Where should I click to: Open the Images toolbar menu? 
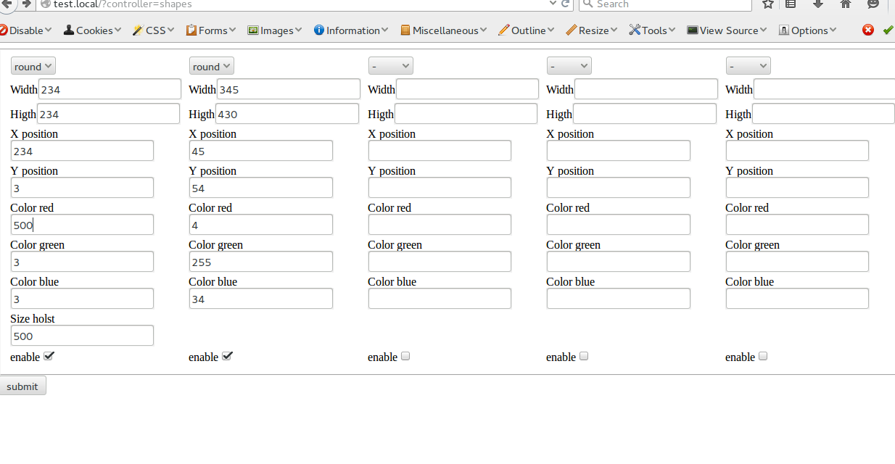click(275, 30)
